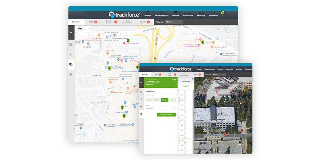Open Instructions in the back window header
This screenshot has width=321, height=160.
coord(188,14)
